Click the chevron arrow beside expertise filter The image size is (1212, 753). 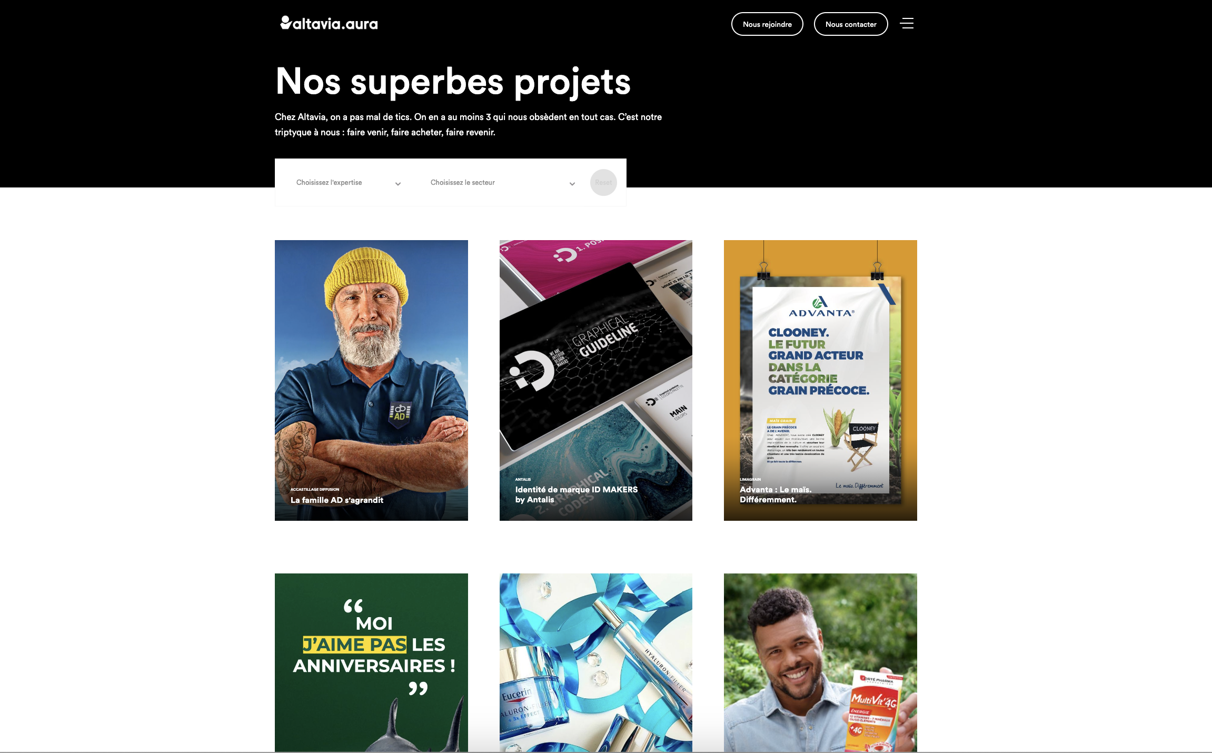(398, 184)
